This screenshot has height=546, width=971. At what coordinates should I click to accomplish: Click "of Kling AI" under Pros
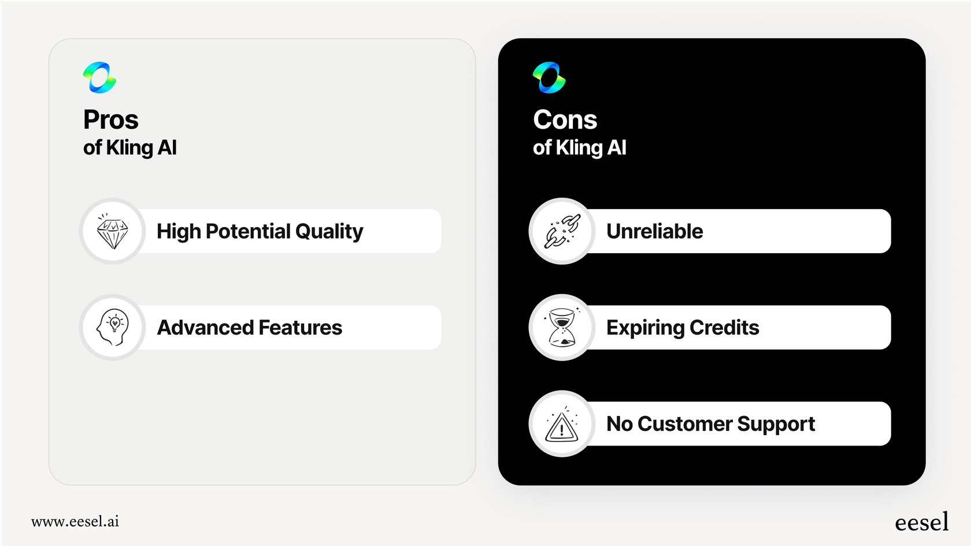[x=130, y=148]
